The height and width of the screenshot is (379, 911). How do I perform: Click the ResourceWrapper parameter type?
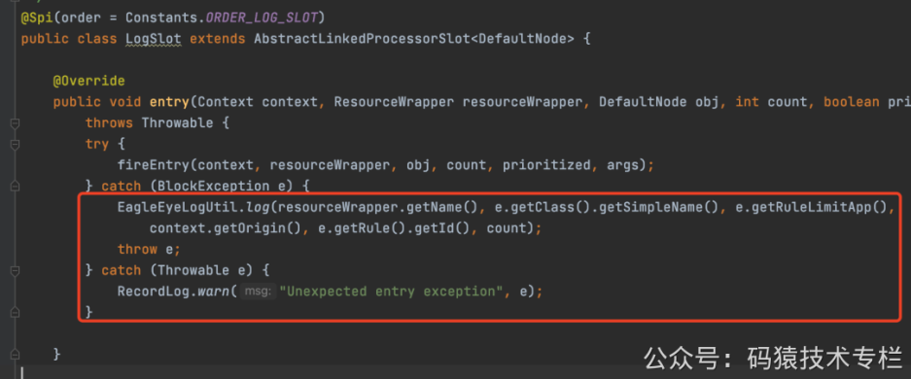(394, 102)
